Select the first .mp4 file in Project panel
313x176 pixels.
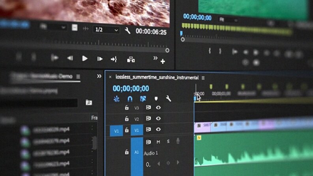pyautogui.click(x=51, y=130)
